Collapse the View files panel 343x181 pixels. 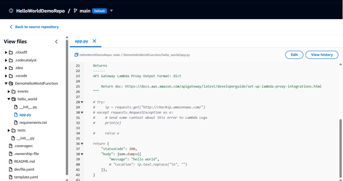click(56, 42)
